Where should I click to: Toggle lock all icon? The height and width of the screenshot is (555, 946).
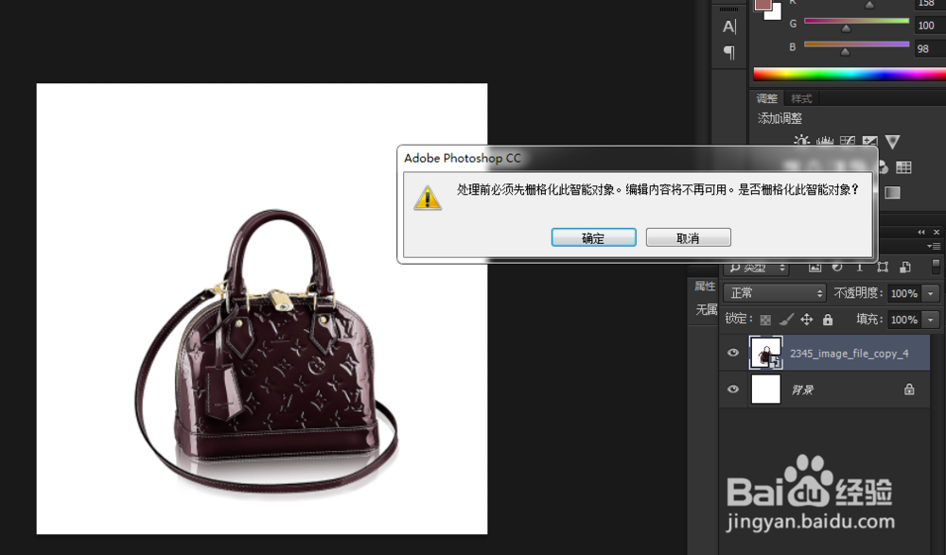[828, 320]
